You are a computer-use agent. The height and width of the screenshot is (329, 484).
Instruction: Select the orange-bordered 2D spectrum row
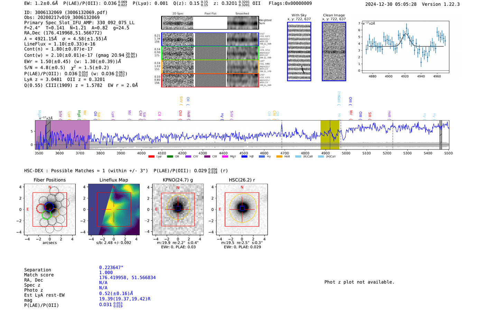coord(210,67)
